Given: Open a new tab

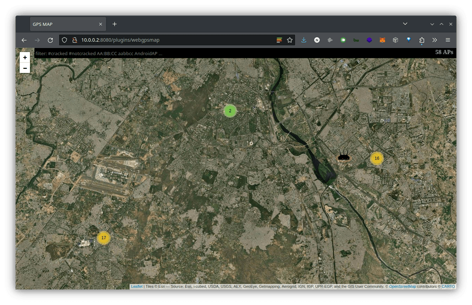Looking at the screenshot, I should (115, 24).
